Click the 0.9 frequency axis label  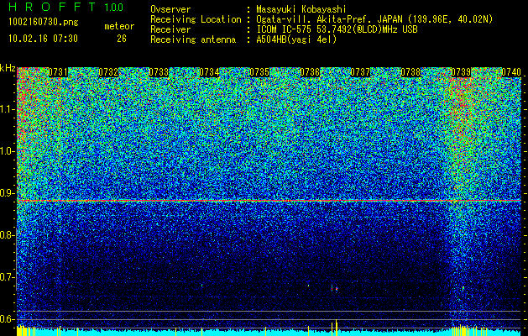click(x=7, y=193)
